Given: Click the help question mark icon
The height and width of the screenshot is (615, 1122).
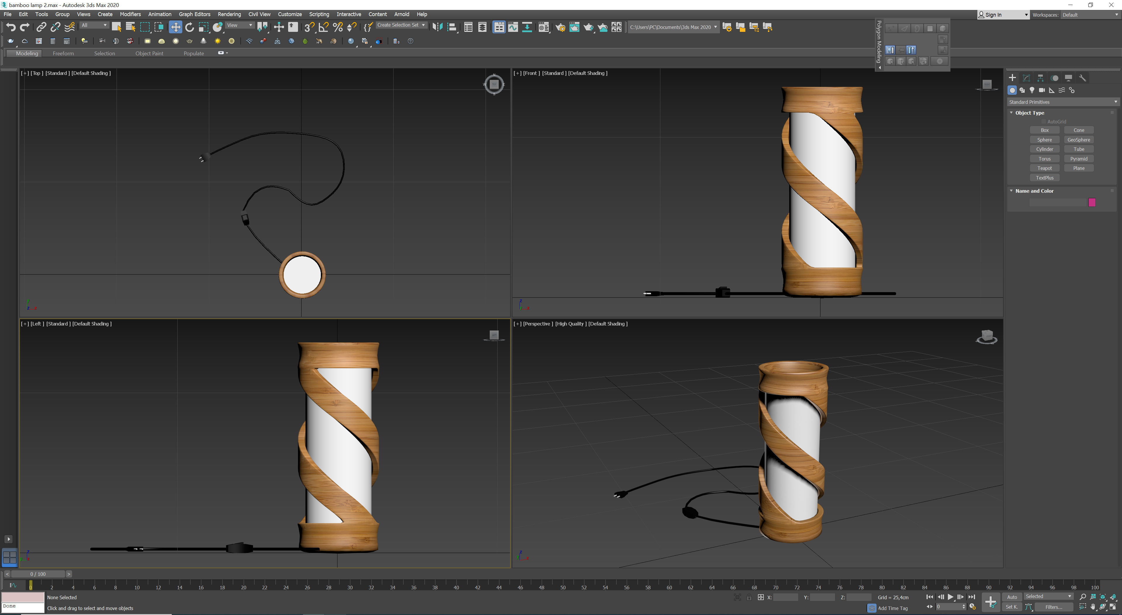Looking at the screenshot, I should 410,41.
